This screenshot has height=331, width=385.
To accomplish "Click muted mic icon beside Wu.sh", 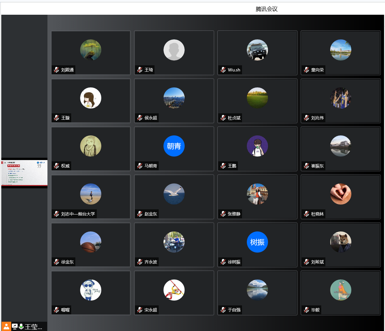I will coord(223,70).
